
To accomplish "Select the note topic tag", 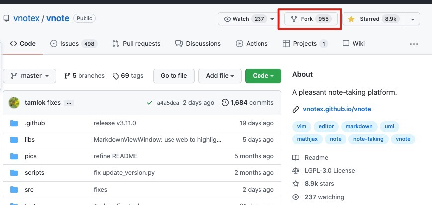I will (x=335, y=139).
